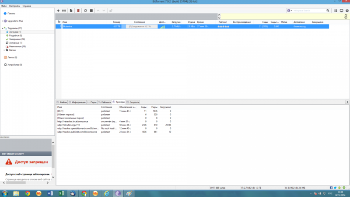Sort torrents by the Размер column header
350x197 pixels.
coord(116,22)
